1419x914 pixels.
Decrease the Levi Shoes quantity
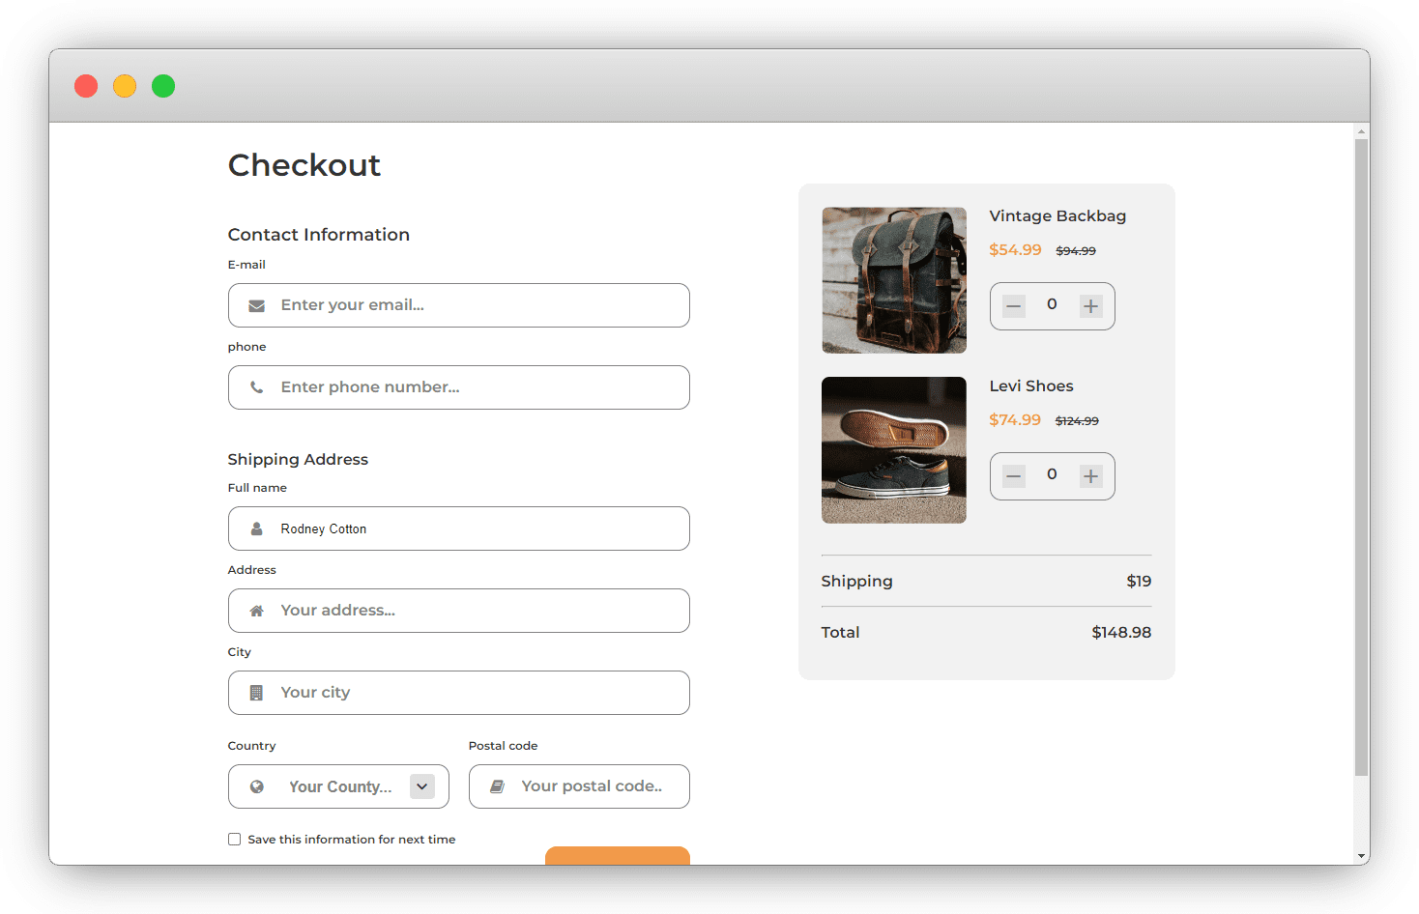[x=1012, y=475]
